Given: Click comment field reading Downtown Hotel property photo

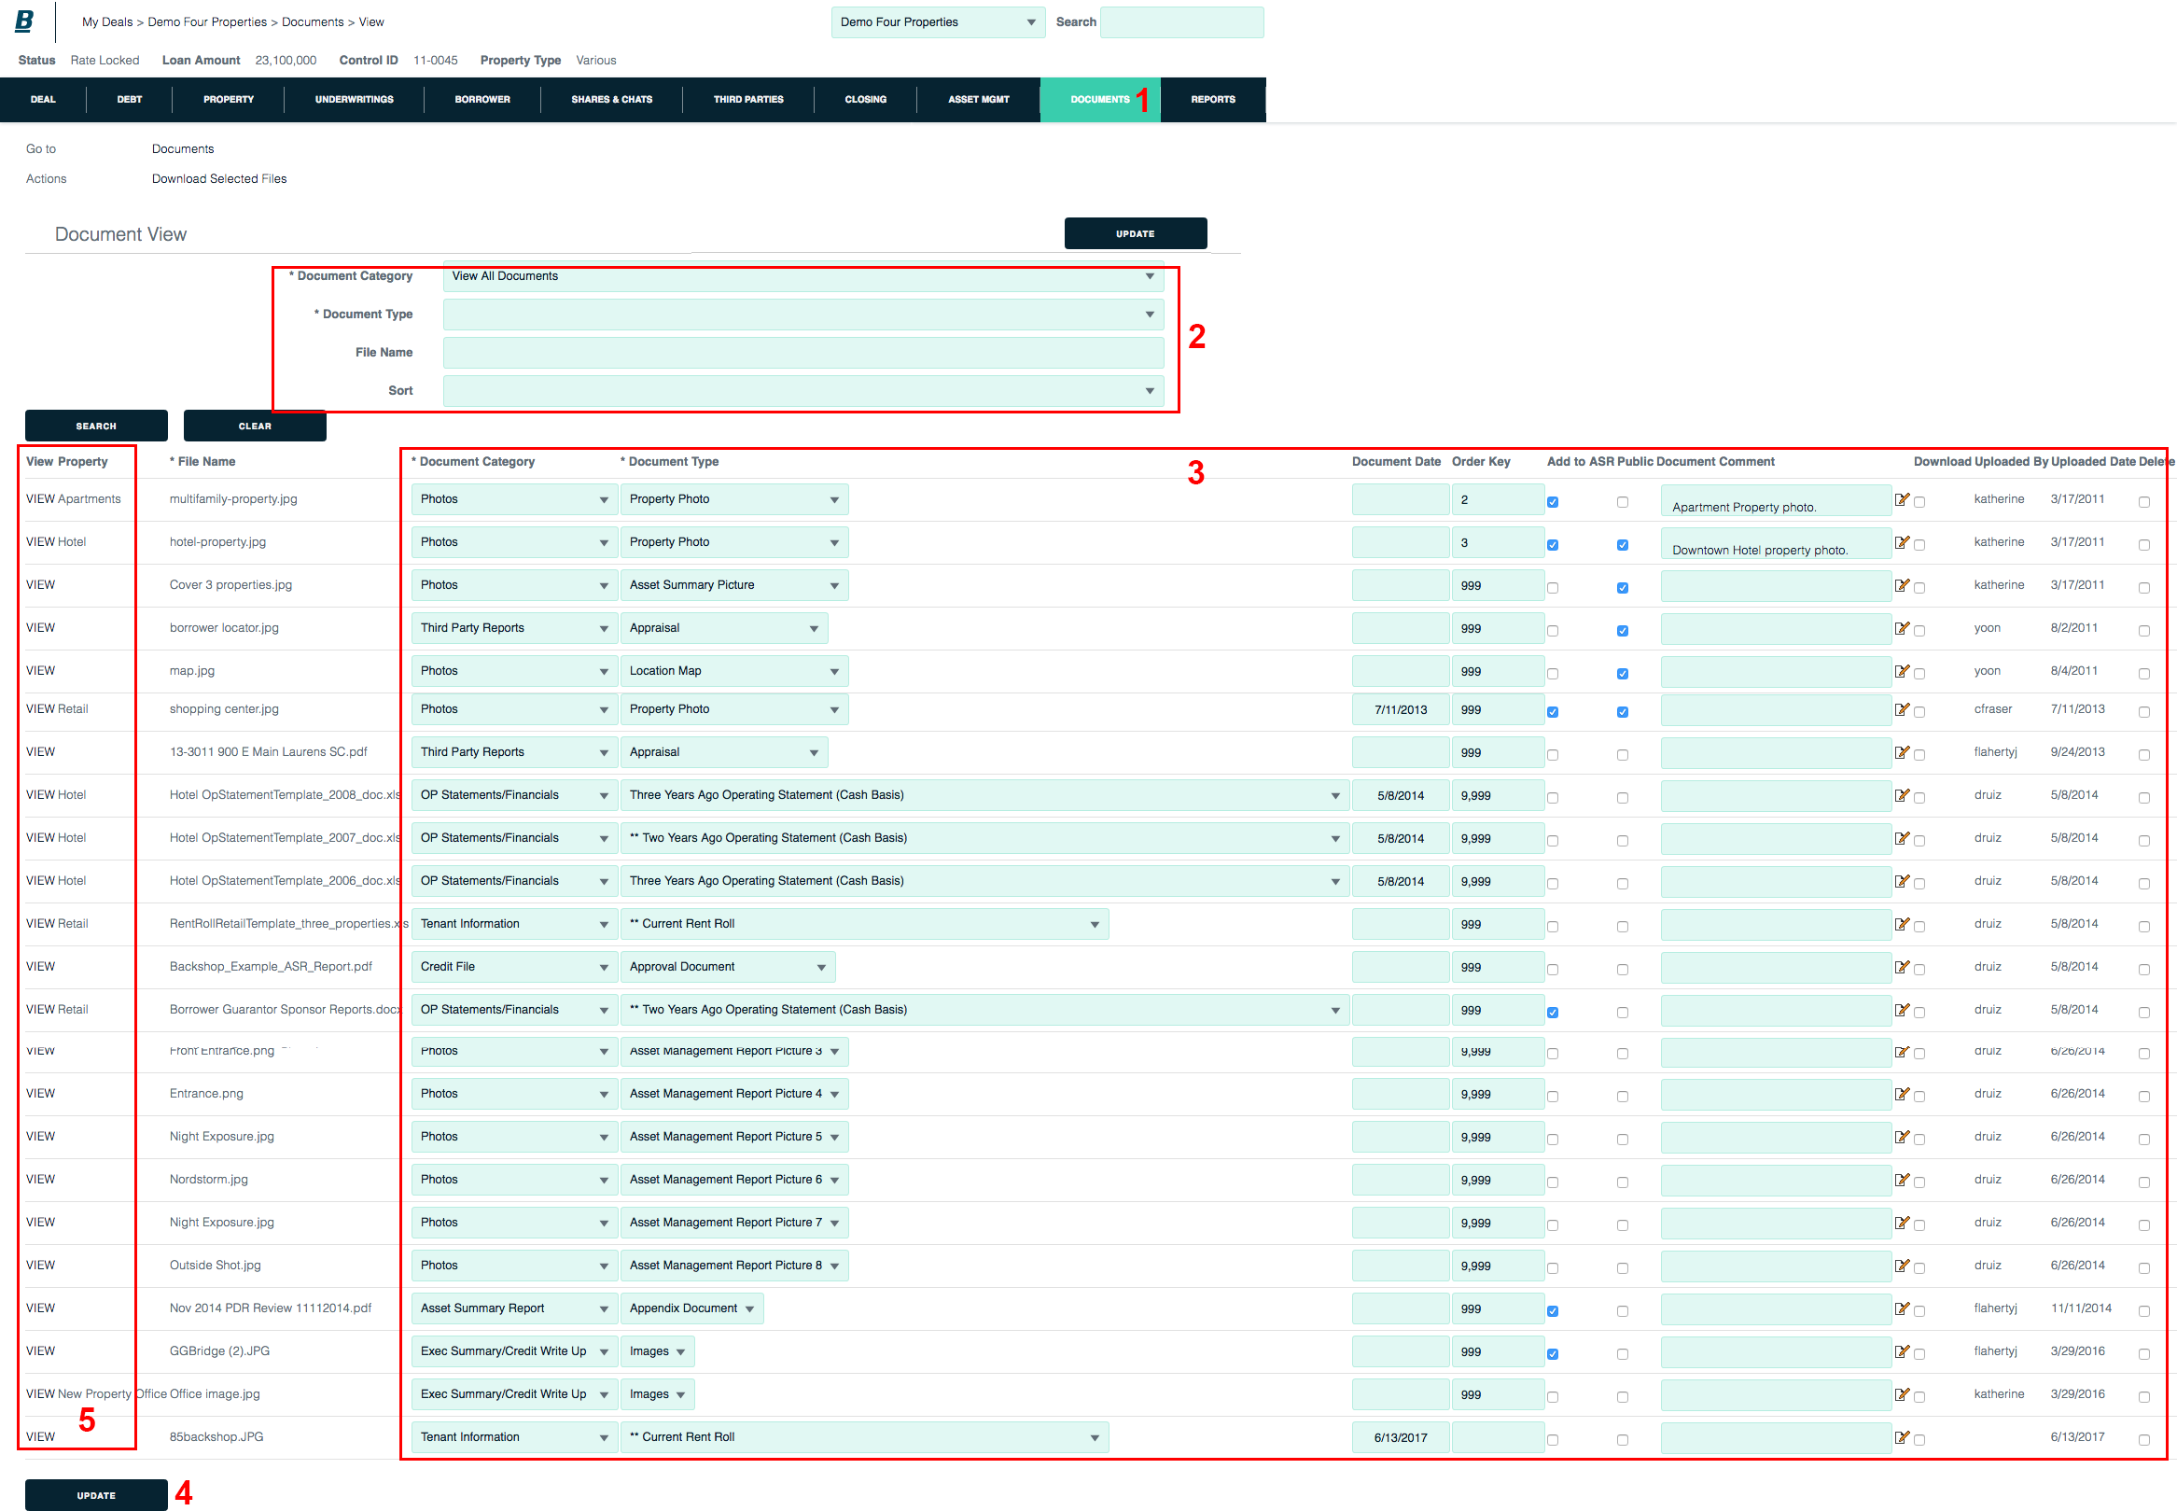Looking at the screenshot, I should [x=1775, y=543].
